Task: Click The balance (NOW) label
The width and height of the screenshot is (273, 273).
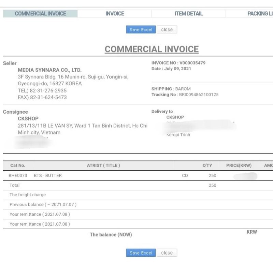Action: point(111,235)
